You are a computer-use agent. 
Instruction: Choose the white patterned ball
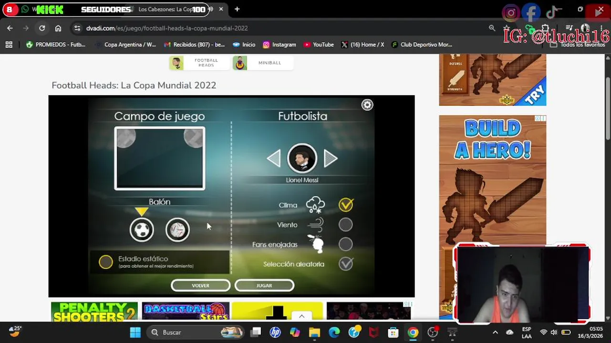pyautogui.click(x=177, y=230)
